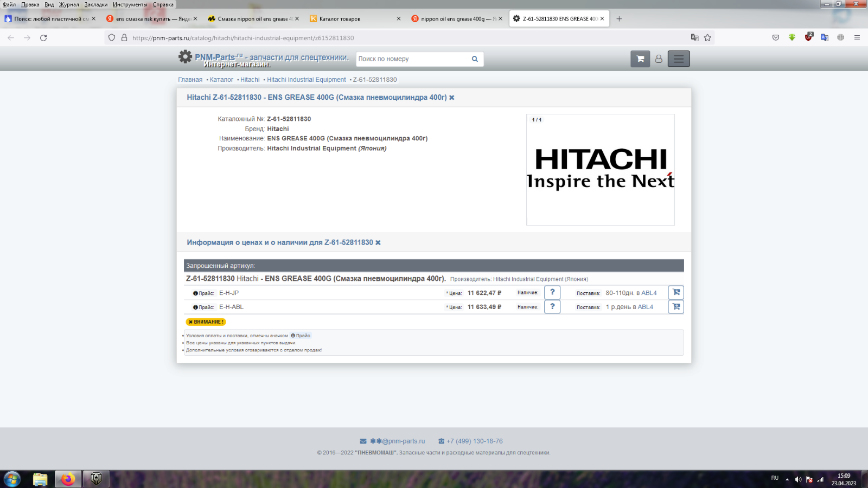Select the price value 11 622,47 ₽
The width and height of the screenshot is (868, 488).
(x=484, y=293)
